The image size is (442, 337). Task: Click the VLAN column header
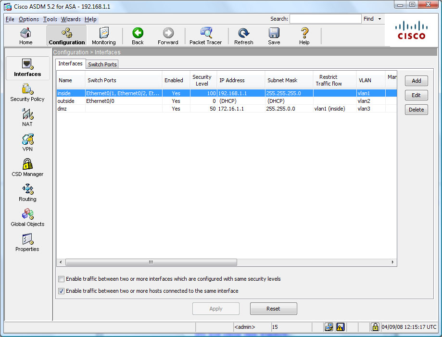[370, 80]
